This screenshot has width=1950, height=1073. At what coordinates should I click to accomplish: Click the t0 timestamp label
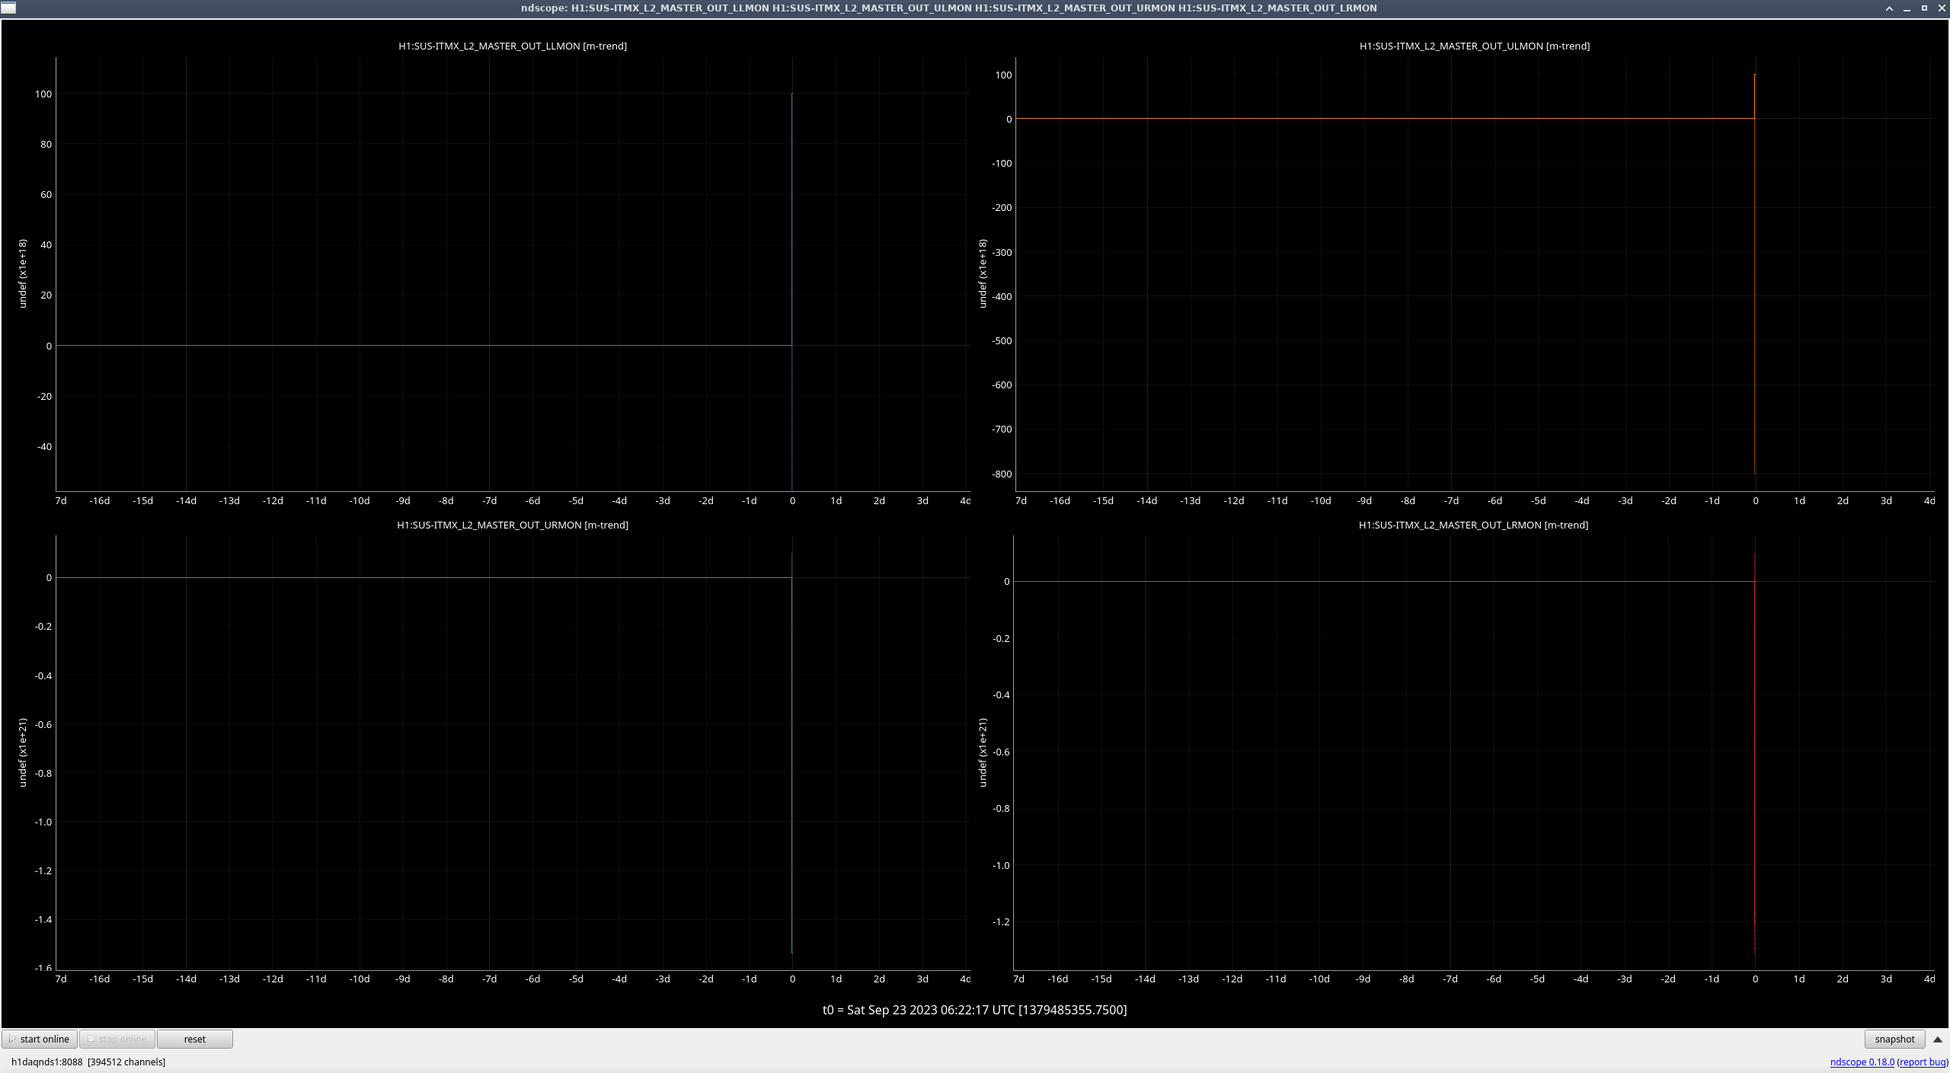point(974,1010)
